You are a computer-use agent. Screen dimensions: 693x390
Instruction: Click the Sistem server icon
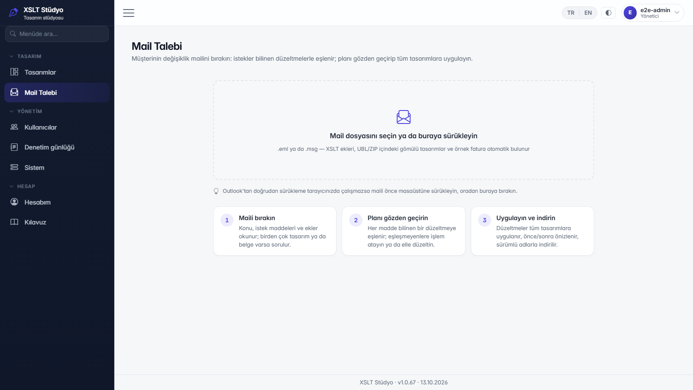coord(14,167)
